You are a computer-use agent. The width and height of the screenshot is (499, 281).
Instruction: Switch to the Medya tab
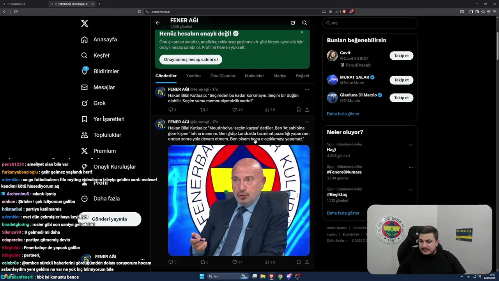280,76
